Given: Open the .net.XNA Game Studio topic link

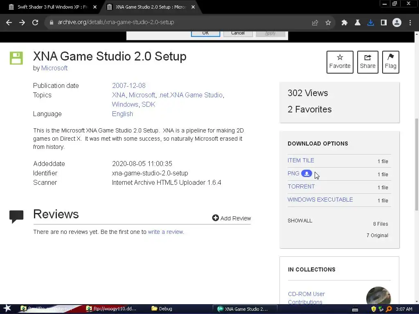Looking at the screenshot, I should pyautogui.click(x=191, y=95).
